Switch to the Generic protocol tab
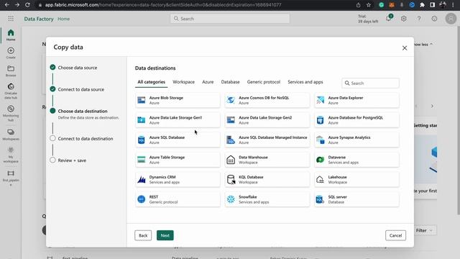 coord(264,82)
